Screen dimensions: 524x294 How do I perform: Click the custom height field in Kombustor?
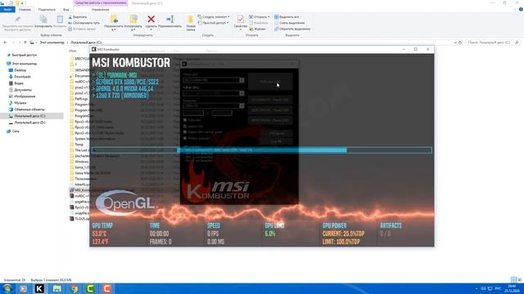[222, 113]
